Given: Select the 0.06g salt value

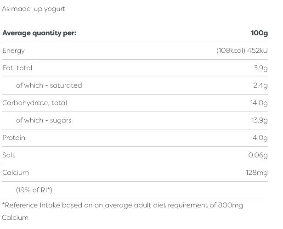Looking at the screenshot, I should pyautogui.click(x=258, y=155).
